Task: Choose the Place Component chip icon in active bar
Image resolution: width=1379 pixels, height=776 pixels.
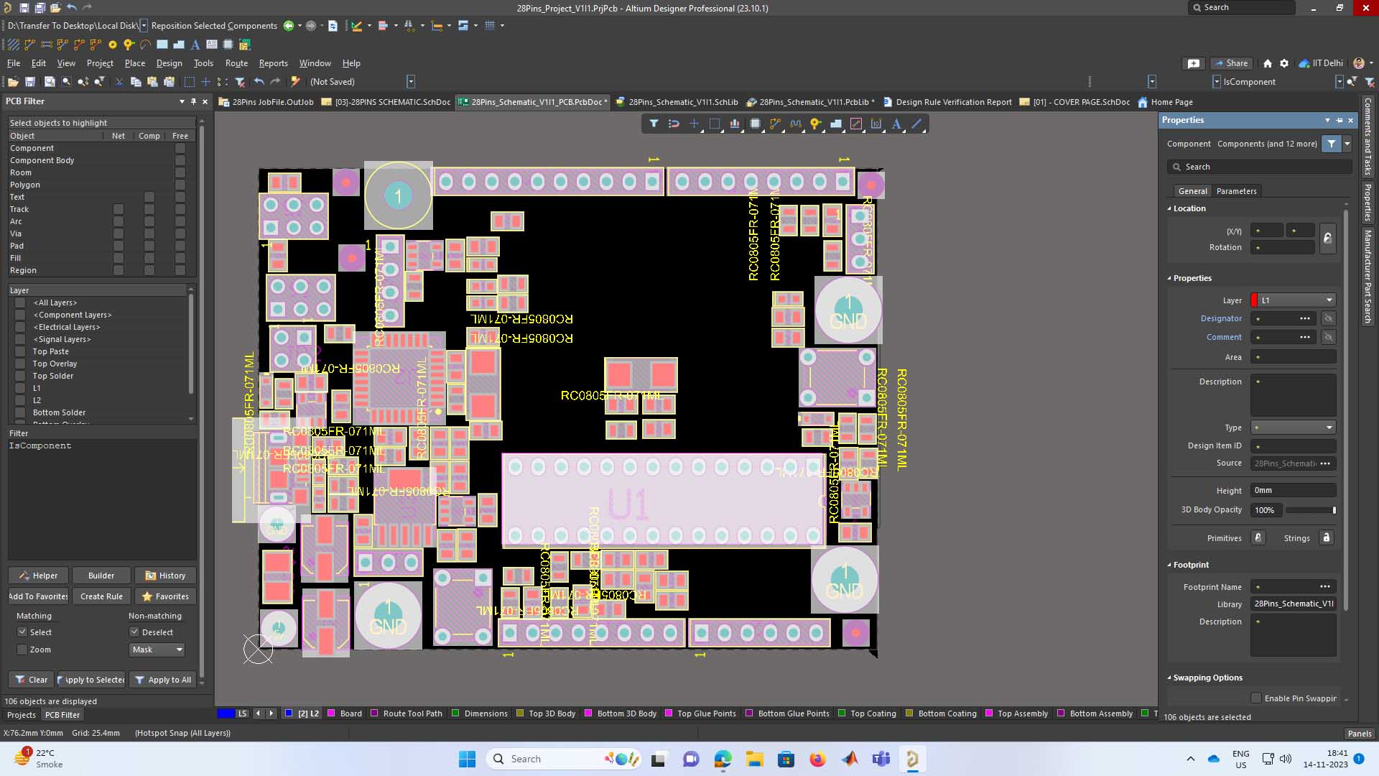Action: click(755, 124)
